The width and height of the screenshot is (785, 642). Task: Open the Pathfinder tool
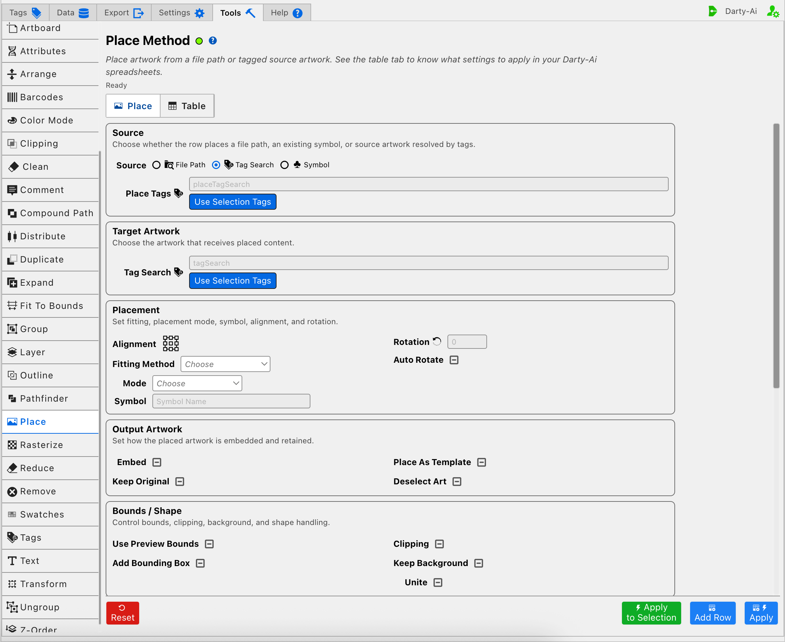(50, 398)
